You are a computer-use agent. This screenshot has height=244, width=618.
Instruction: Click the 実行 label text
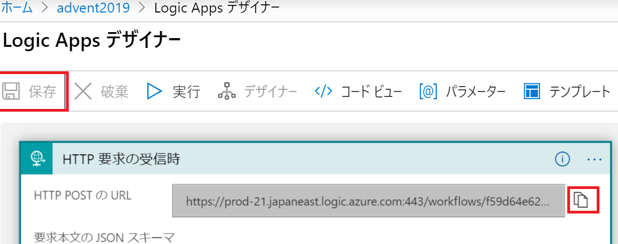187,91
